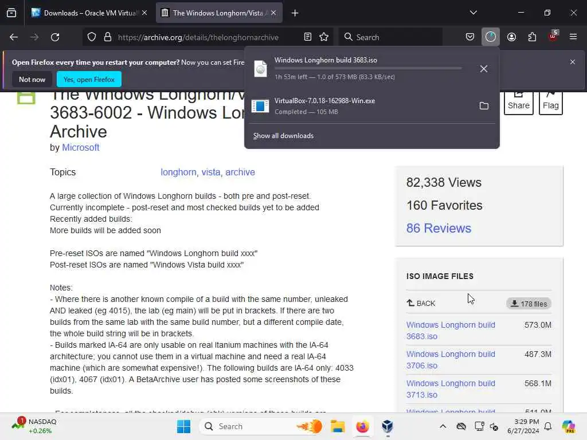587x440 pixels.
Task: Focus the browser Search field
Action: 390,37
